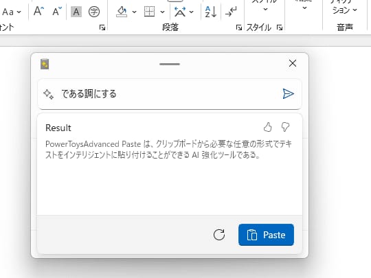
Task: Click the grow font size icon
Action: tap(38, 11)
